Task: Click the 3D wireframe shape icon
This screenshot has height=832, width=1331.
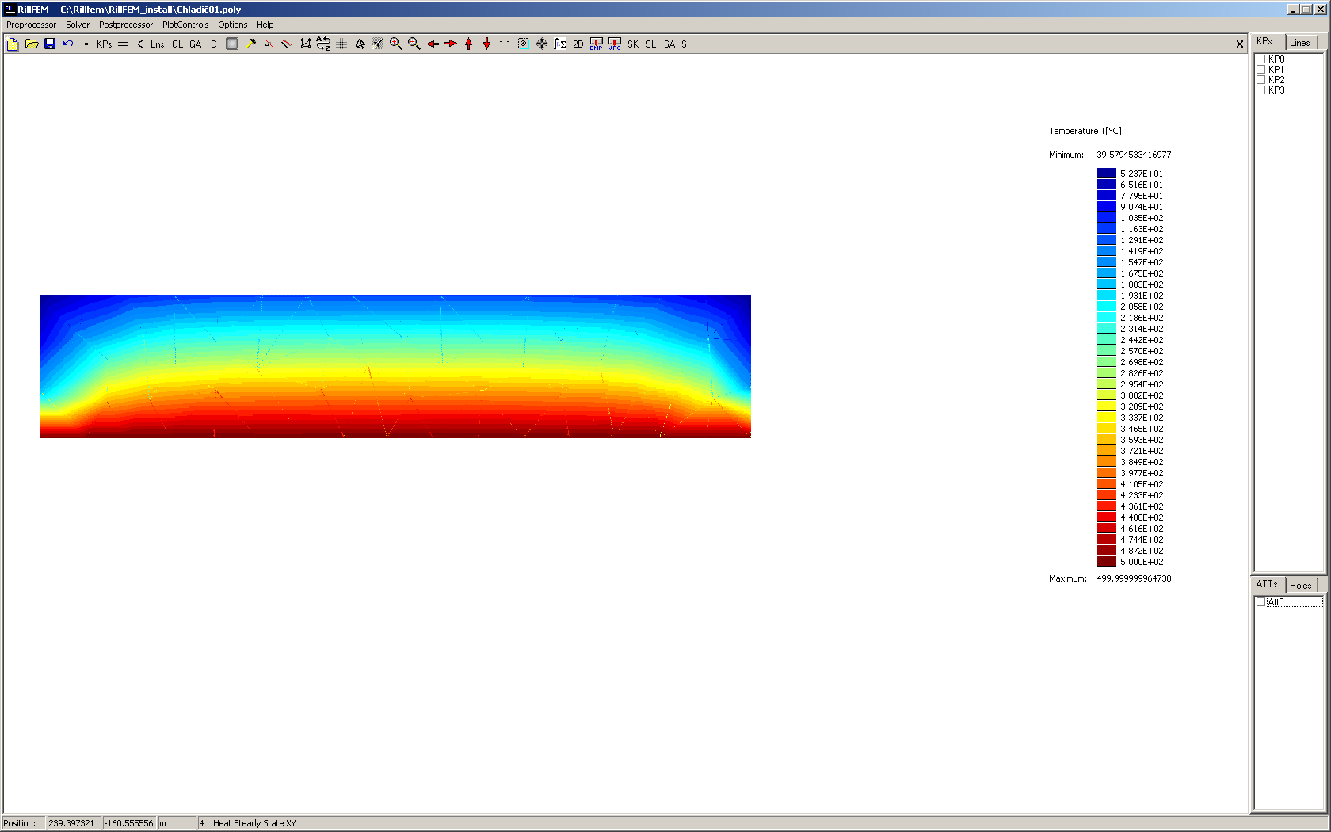Action: coord(360,44)
